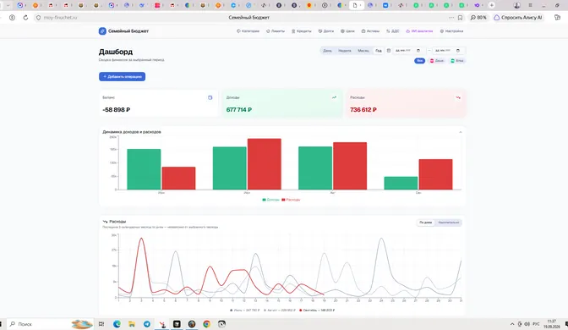Open the ИИ аналитик navigation item
The image size is (568, 330).
(x=419, y=31)
